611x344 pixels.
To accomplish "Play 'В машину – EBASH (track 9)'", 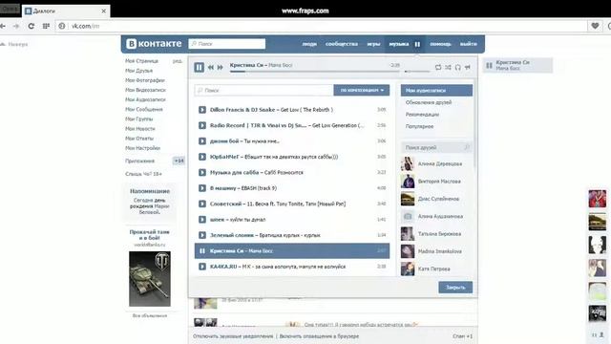I will tap(202, 188).
